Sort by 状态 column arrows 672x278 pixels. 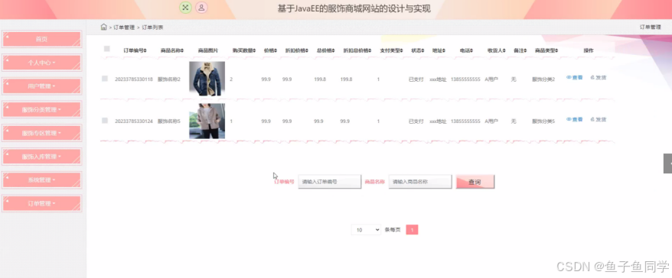coord(423,50)
